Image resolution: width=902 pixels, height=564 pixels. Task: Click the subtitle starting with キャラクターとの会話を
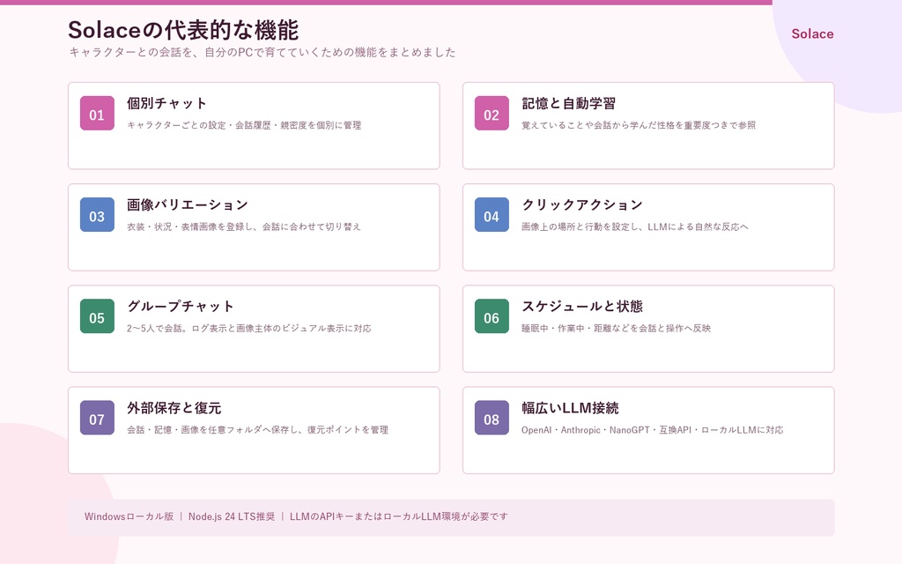[262, 52]
